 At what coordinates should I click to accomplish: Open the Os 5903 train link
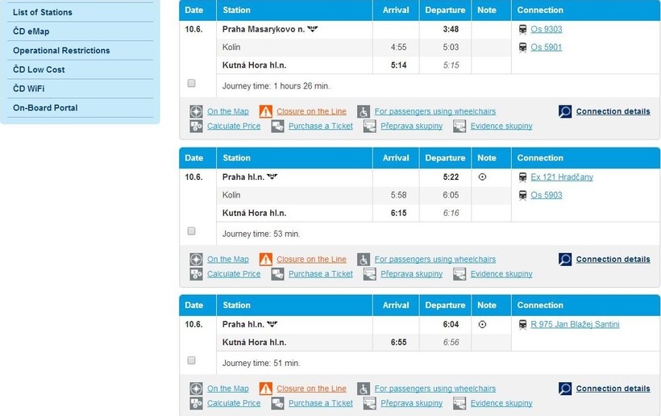pyautogui.click(x=546, y=195)
